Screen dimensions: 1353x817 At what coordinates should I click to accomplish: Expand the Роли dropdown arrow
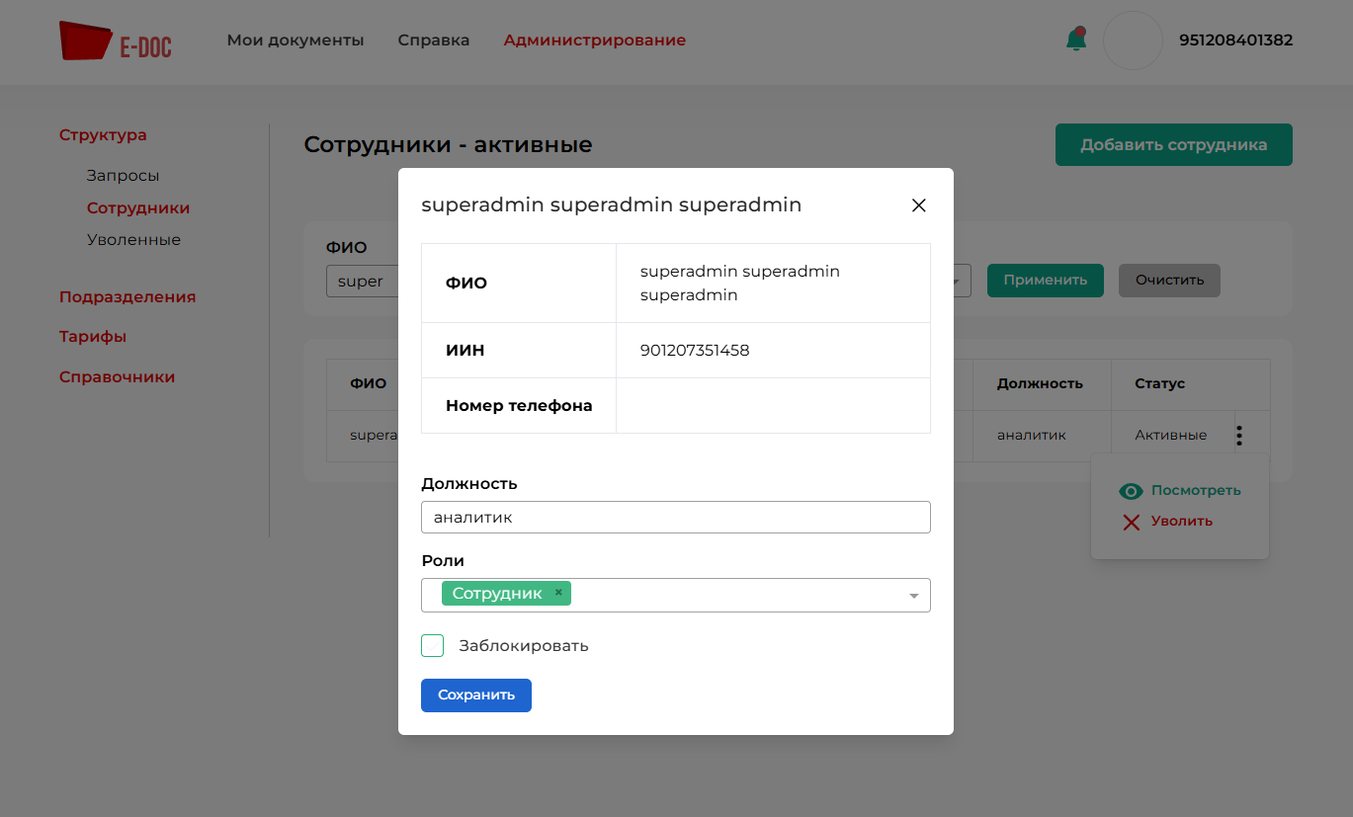click(913, 596)
